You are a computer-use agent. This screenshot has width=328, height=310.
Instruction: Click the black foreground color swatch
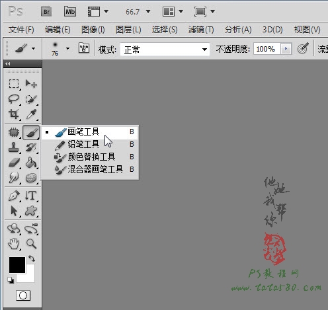coord(17,264)
